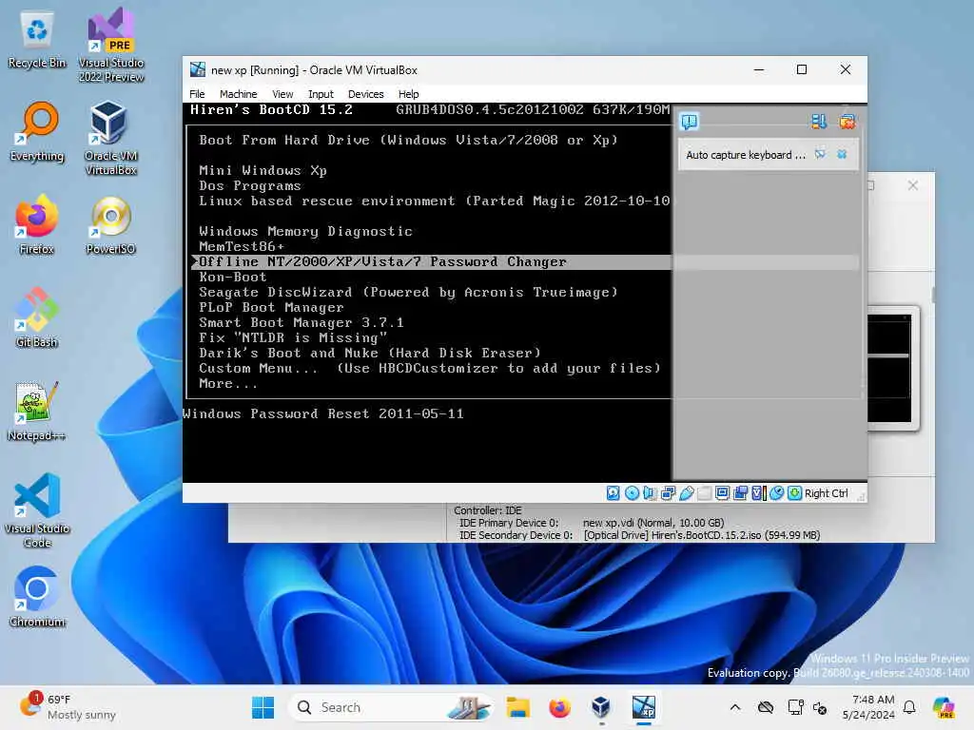Click new xp.vdi IDE Primary Device text
Image resolution: width=974 pixels, height=730 pixels.
653,523
